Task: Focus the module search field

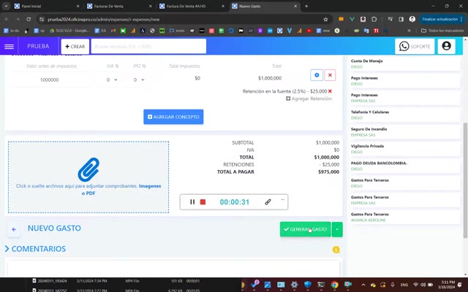Action: click(148, 47)
